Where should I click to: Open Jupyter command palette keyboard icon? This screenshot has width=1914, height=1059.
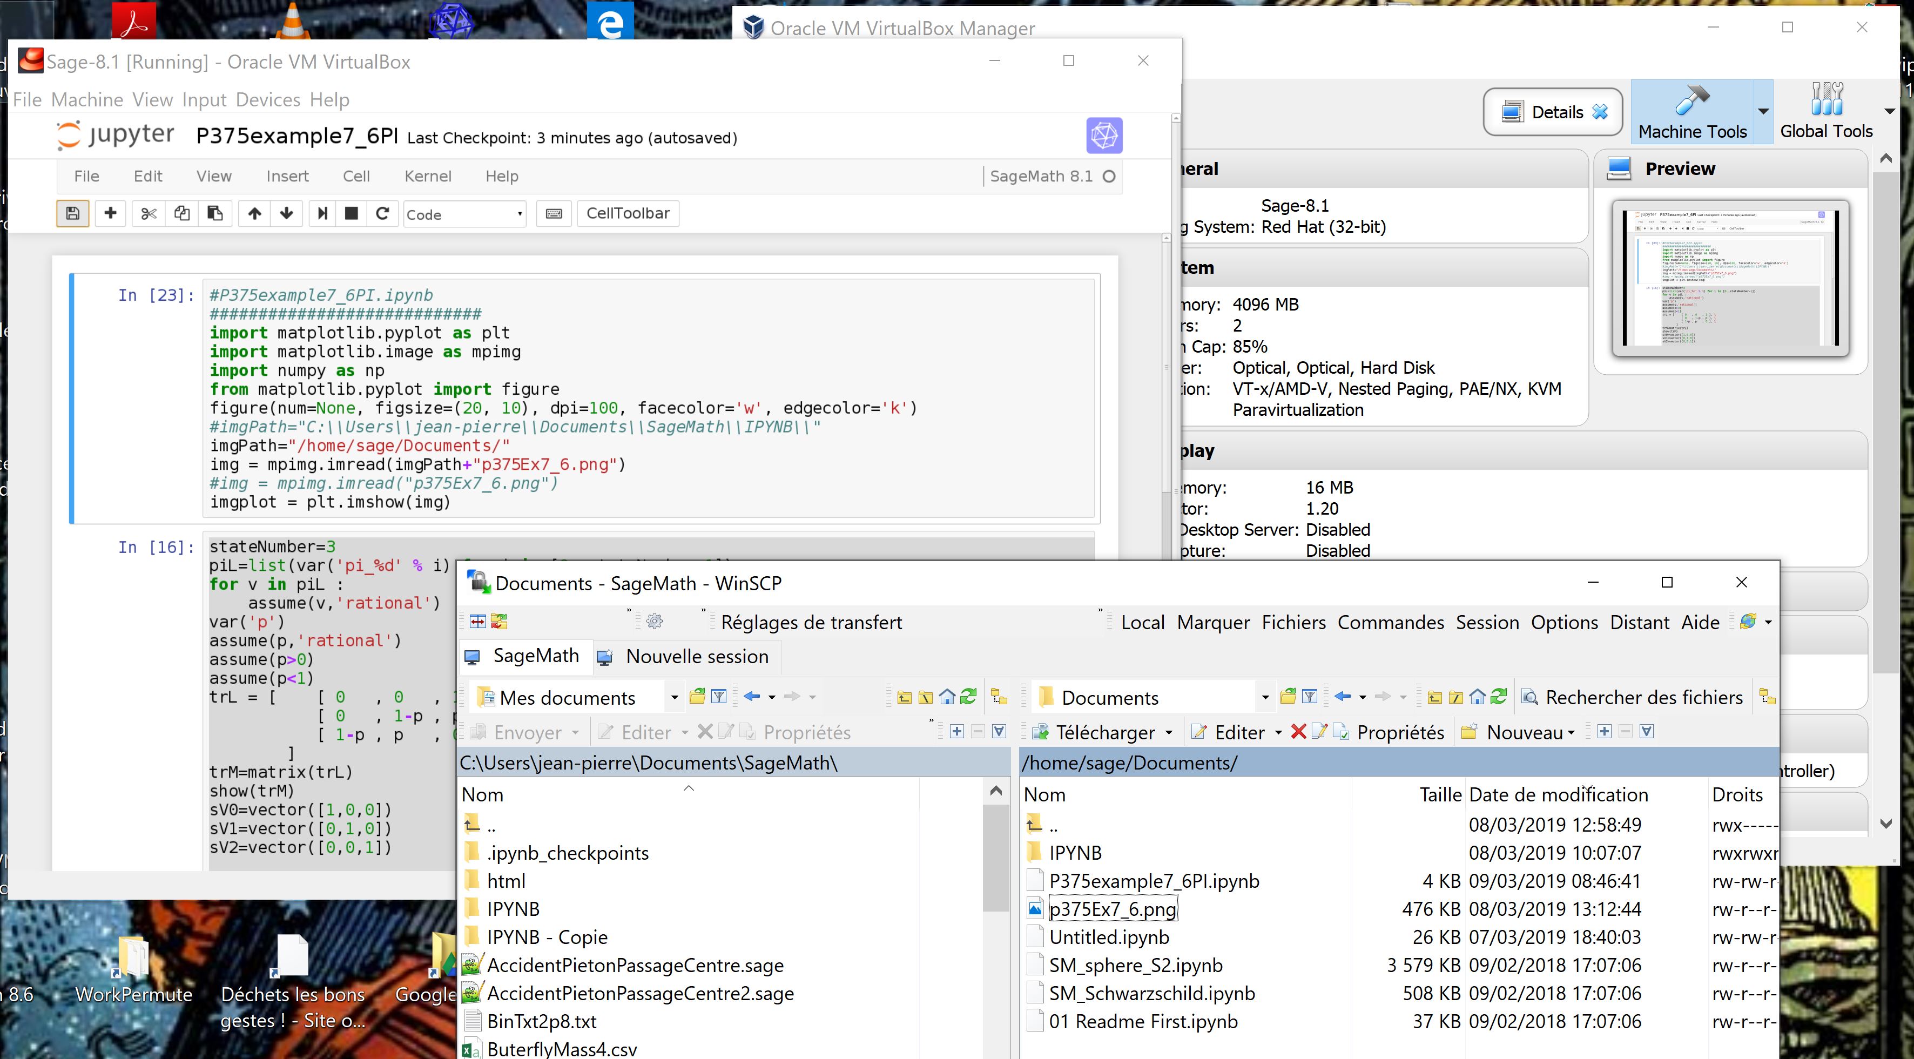pyautogui.click(x=554, y=214)
